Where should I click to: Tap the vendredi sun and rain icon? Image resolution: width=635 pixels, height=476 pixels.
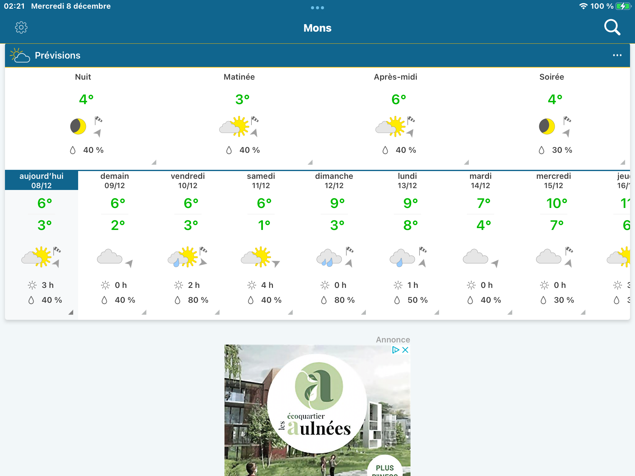[x=183, y=257]
